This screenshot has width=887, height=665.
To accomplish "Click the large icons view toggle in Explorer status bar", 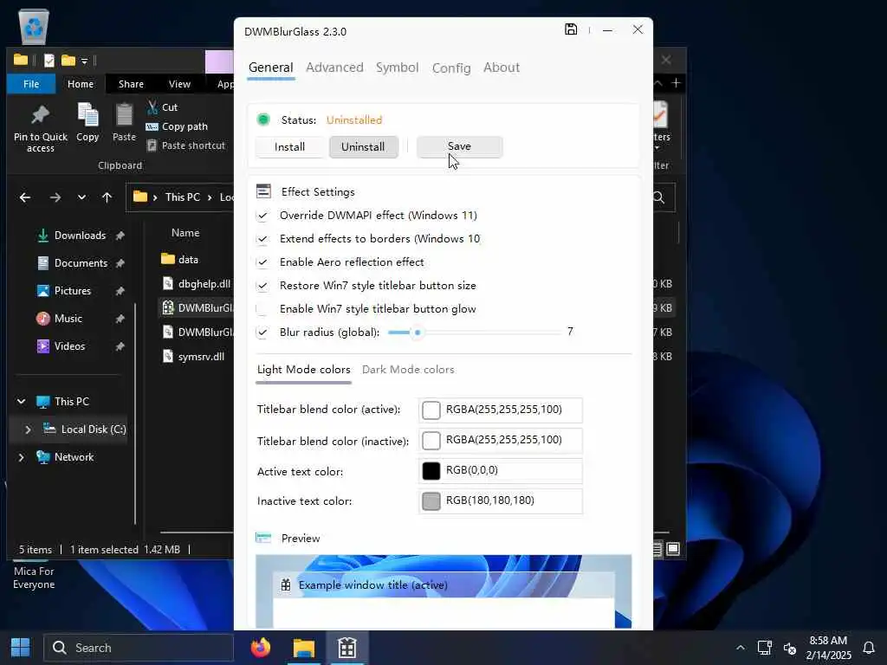I will (x=673, y=548).
